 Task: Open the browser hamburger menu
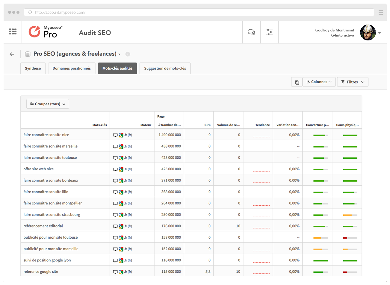pos(380,12)
